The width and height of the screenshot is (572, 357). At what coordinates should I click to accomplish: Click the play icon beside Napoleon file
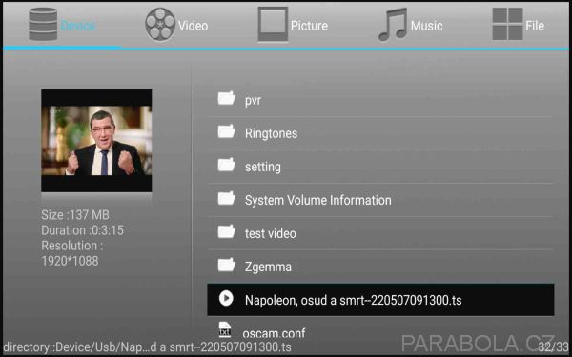click(x=226, y=298)
